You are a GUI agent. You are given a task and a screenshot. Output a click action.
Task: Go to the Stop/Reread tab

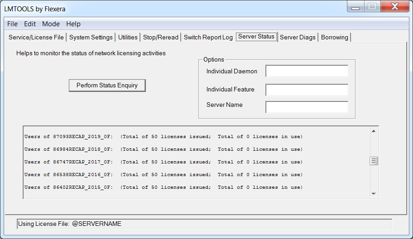(x=161, y=38)
